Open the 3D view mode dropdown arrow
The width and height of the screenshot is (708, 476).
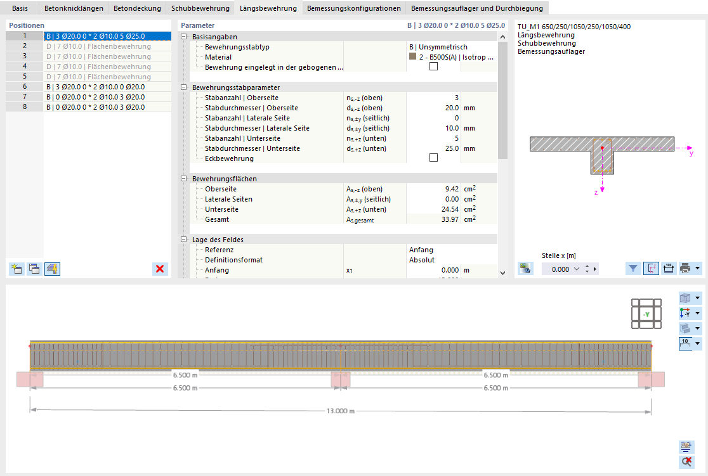coord(698,299)
